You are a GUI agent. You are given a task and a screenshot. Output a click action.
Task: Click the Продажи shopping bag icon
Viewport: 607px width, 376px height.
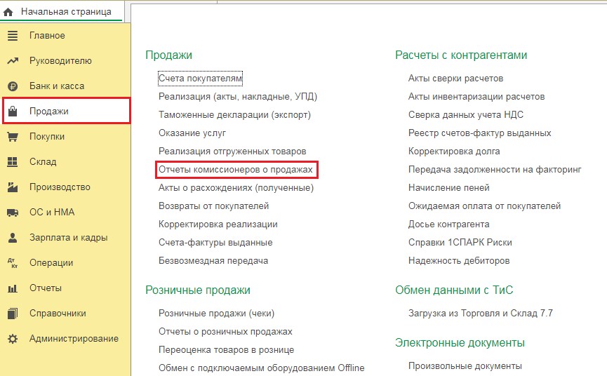(13, 112)
